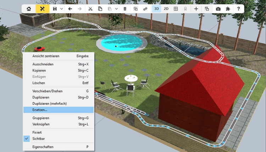The height and width of the screenshot is (152, 266).
Task: Select 'Ausschneiden' in context menu
Action: pyautogui.click(x=59, y=64)
